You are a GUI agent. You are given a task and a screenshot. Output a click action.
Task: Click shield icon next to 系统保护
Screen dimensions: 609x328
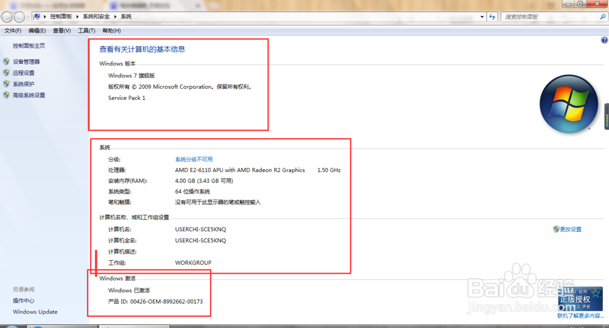coord(6,84)
